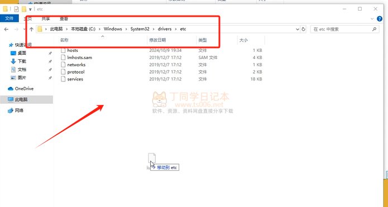This screenshot has width=388, height=207.
Task: Click System32 breadcrumb in the path
Action: [x=140, y=29]
